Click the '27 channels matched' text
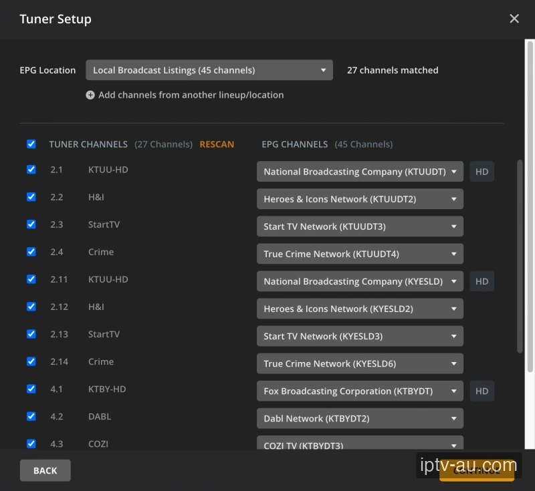The height and width of the screenshot is (491, 535). 393,70
